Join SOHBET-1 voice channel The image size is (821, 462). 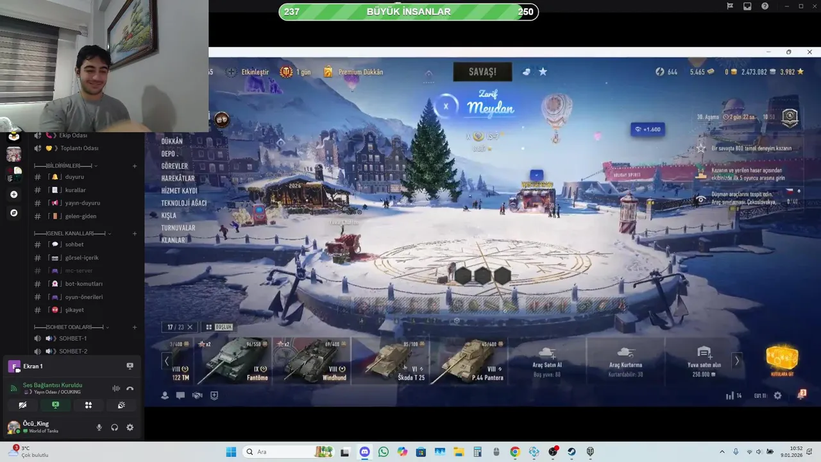72,338
